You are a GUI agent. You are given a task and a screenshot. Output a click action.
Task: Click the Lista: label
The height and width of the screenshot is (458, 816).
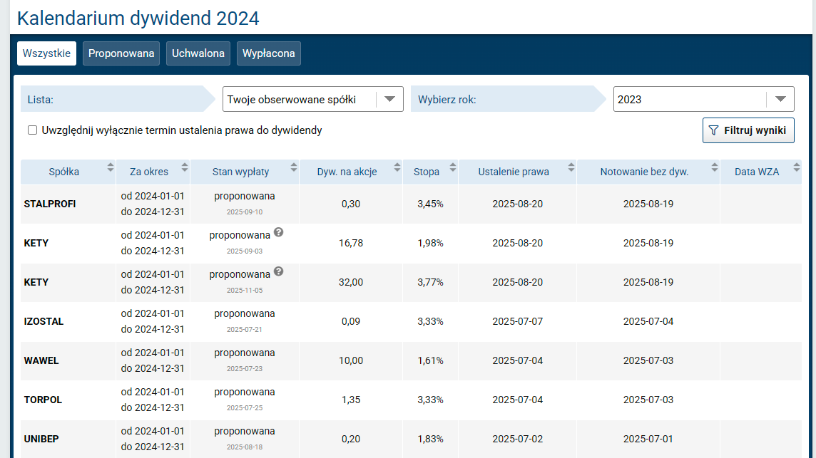tap(41, 99)
